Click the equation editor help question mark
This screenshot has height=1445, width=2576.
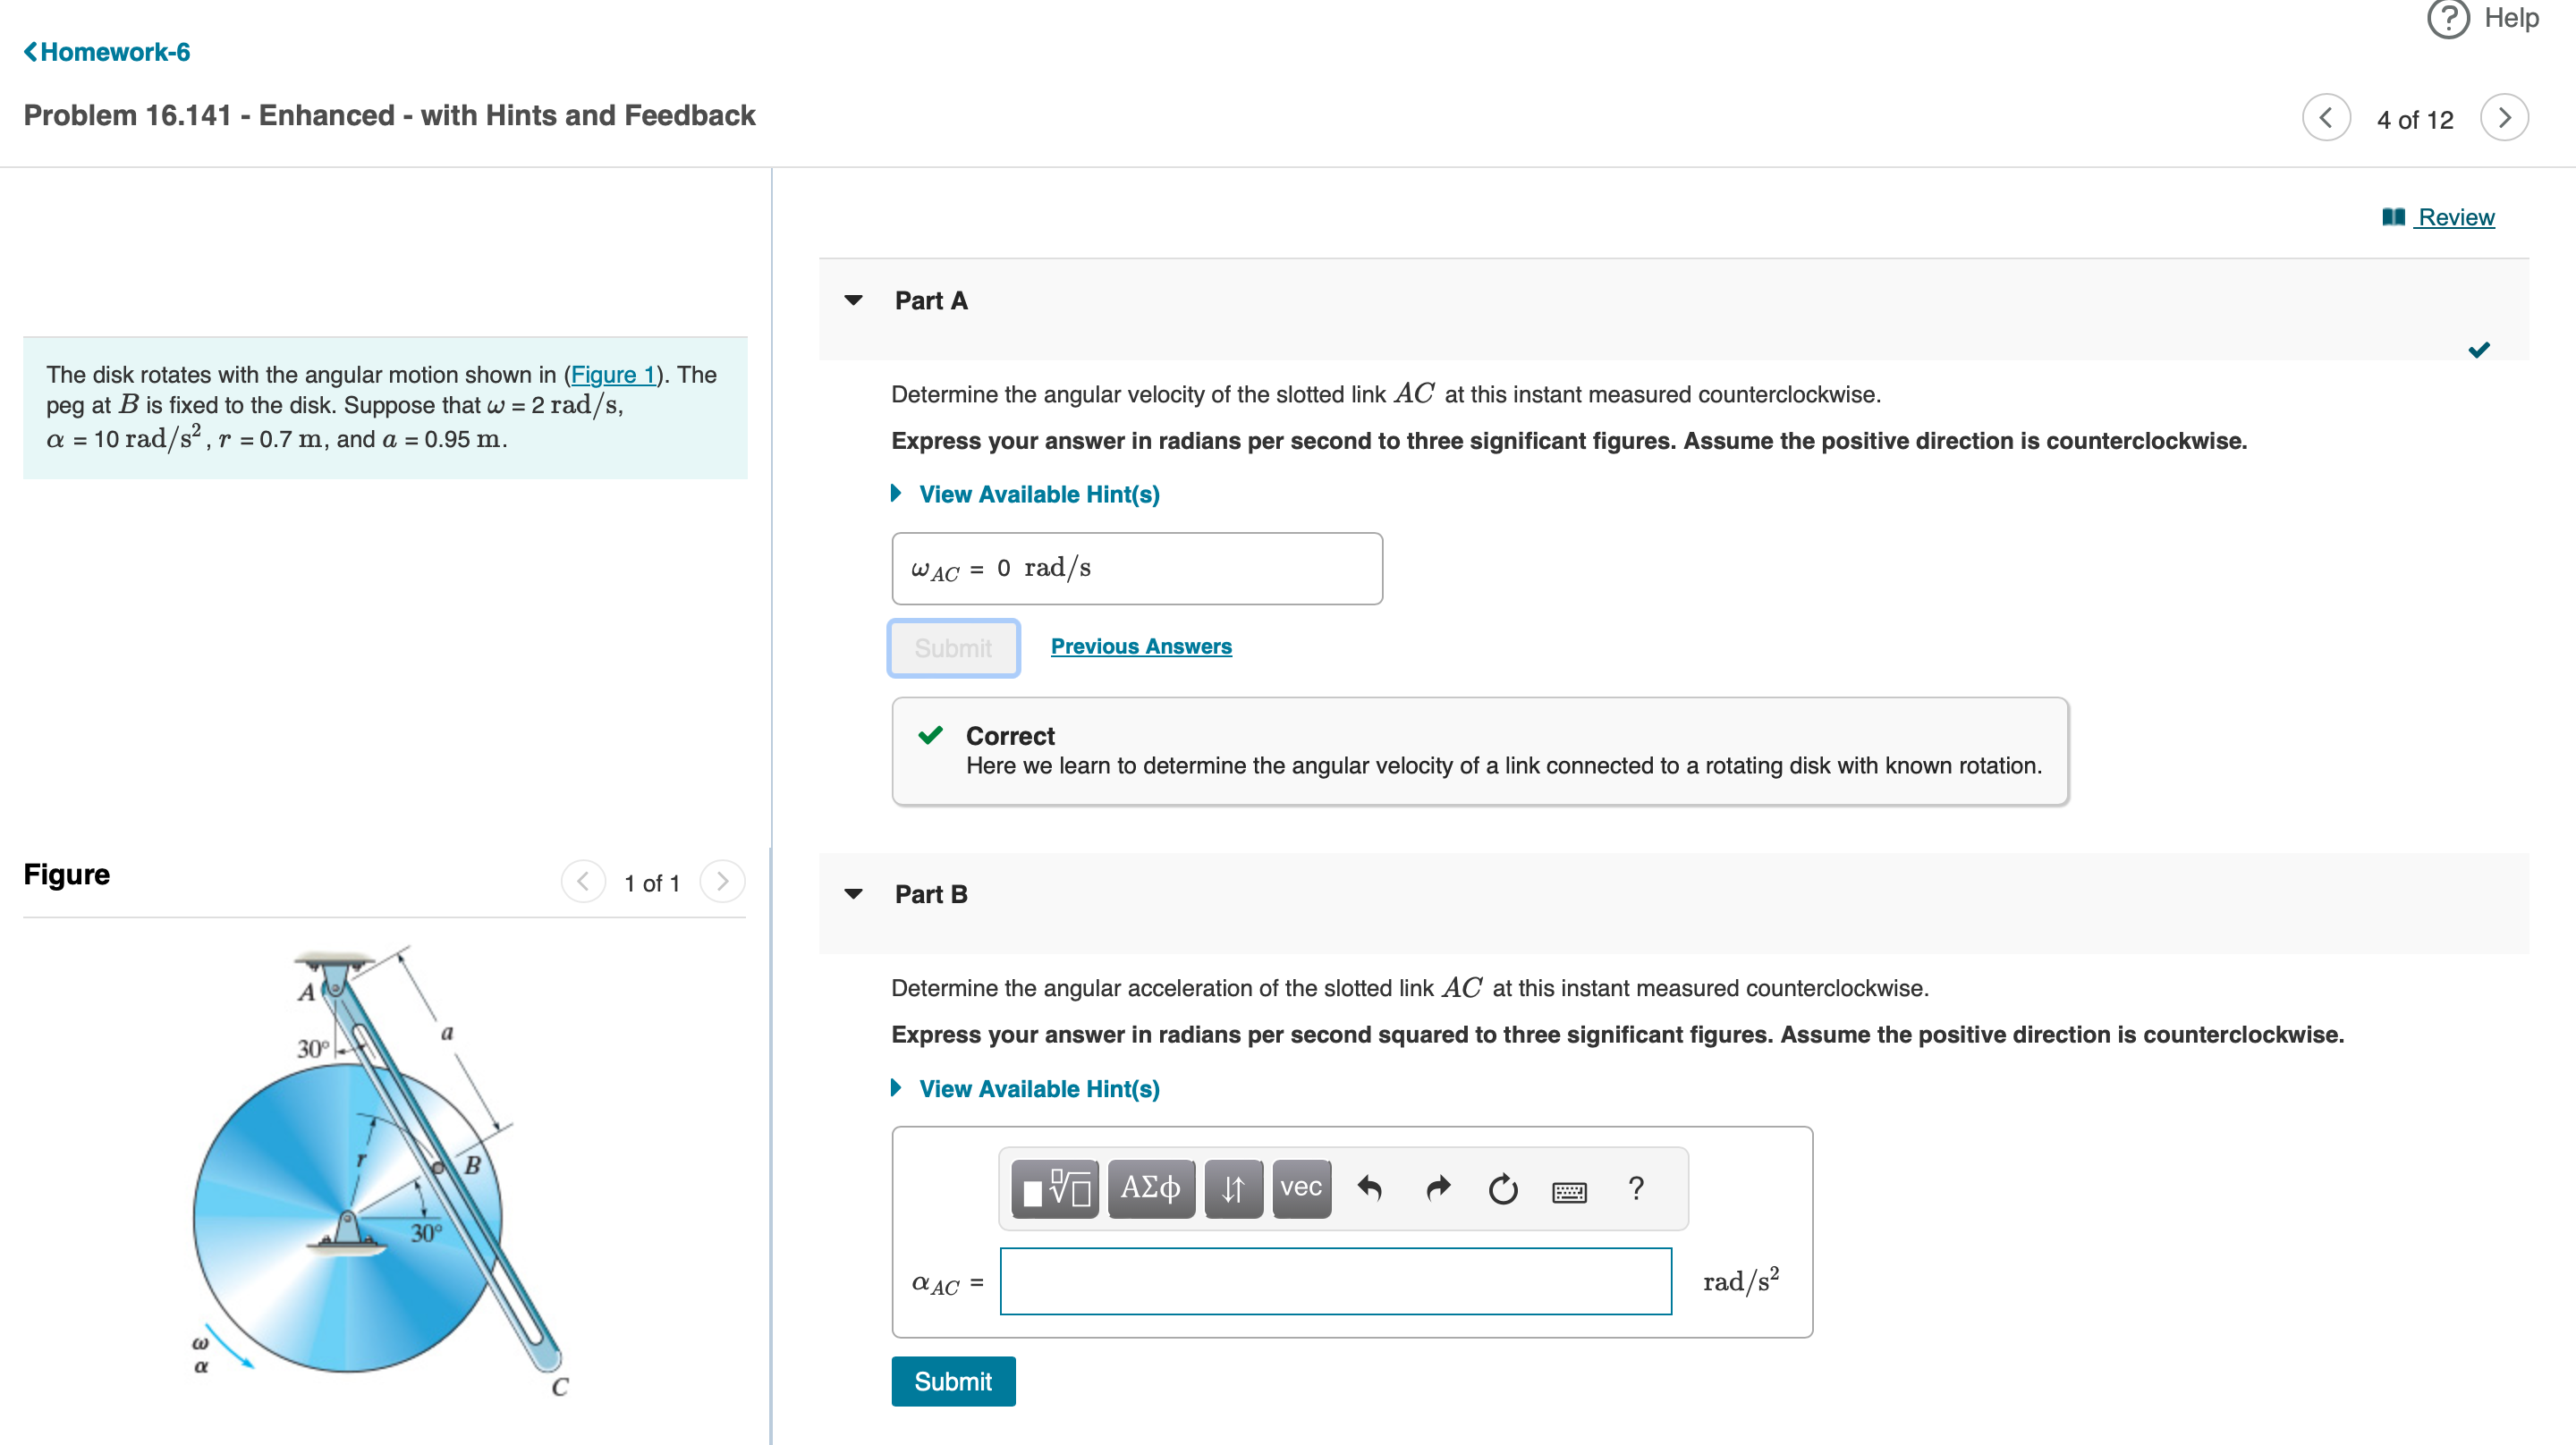(x=1635, y=1189)
